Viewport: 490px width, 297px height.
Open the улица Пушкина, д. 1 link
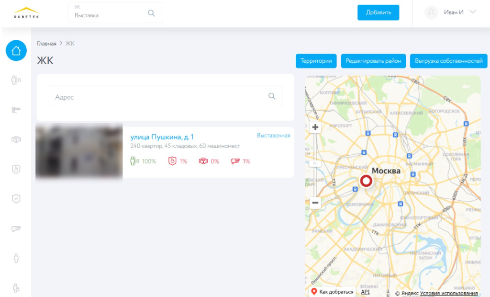pos(162,137)
